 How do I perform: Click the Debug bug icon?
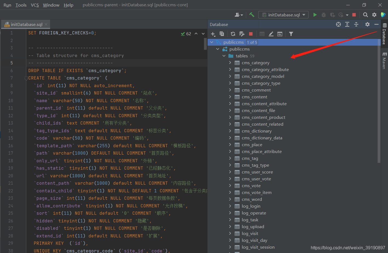coord(324,15)
